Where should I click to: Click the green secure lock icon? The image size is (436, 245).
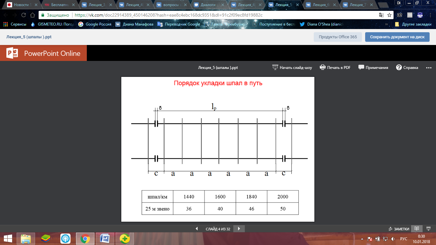42,15
